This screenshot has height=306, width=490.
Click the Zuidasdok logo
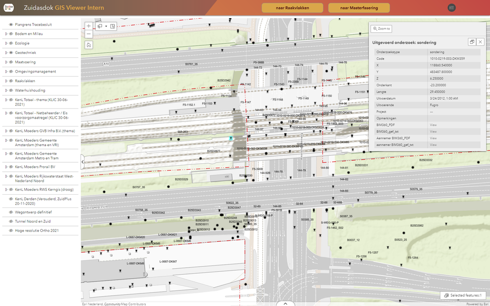[x=8, y=8]
